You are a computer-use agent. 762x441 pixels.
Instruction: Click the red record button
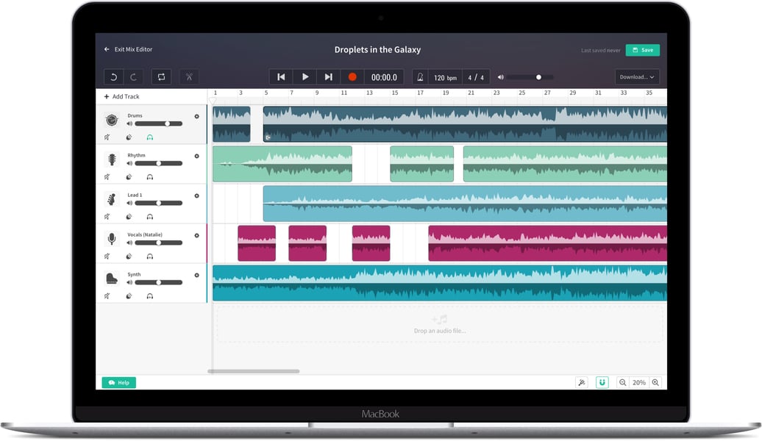click(352, 76)
